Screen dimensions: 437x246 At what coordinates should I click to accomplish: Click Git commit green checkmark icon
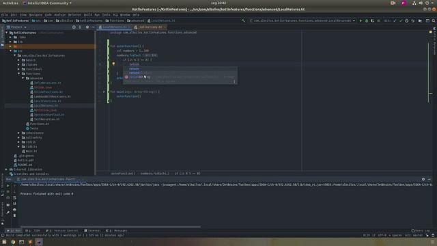click(x=401, y=20)
